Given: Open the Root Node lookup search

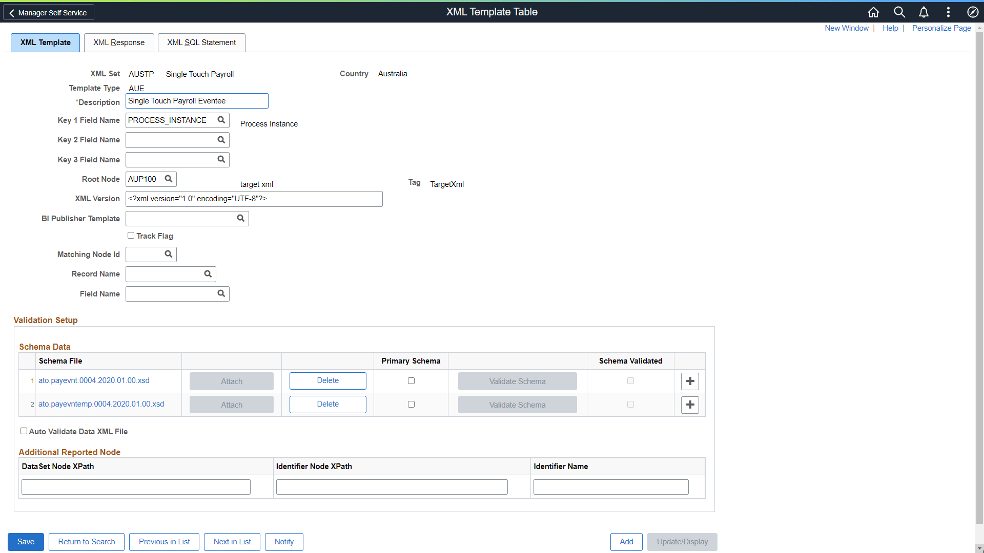Looking at the screenshot, I should (x=169, y=179).
